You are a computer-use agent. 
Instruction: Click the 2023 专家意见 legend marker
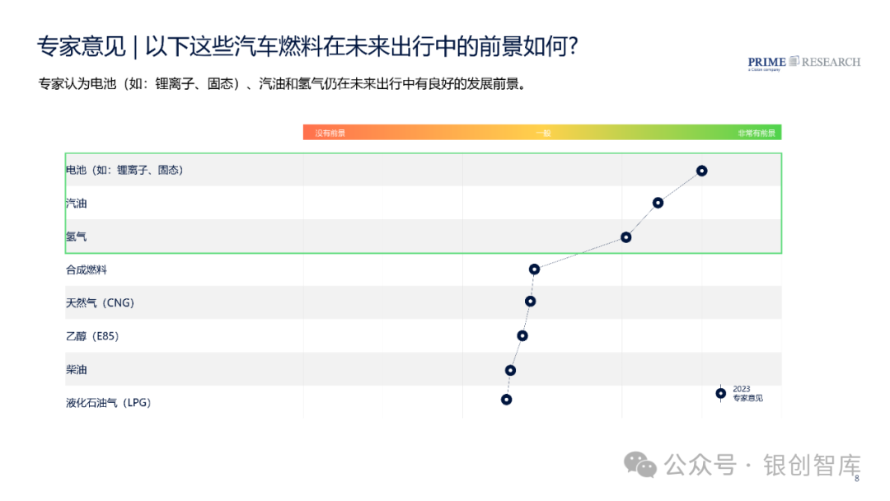721,393
